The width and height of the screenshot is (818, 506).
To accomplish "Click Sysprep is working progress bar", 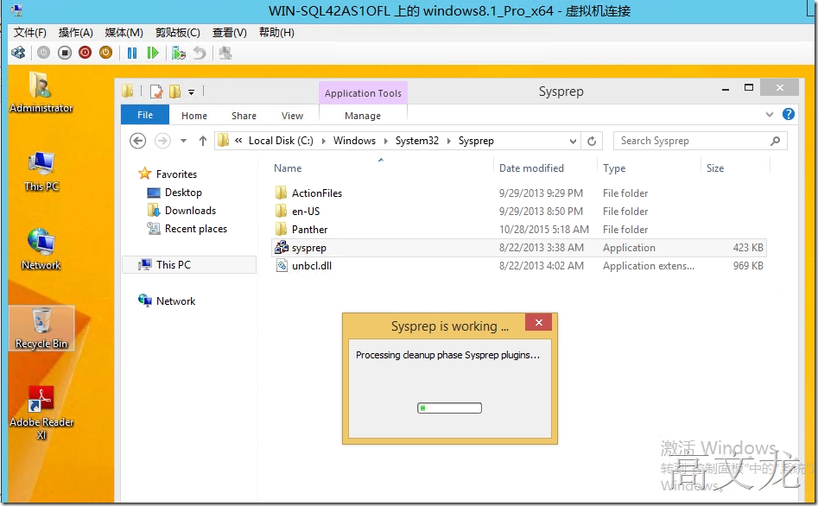I will [449, 408].
